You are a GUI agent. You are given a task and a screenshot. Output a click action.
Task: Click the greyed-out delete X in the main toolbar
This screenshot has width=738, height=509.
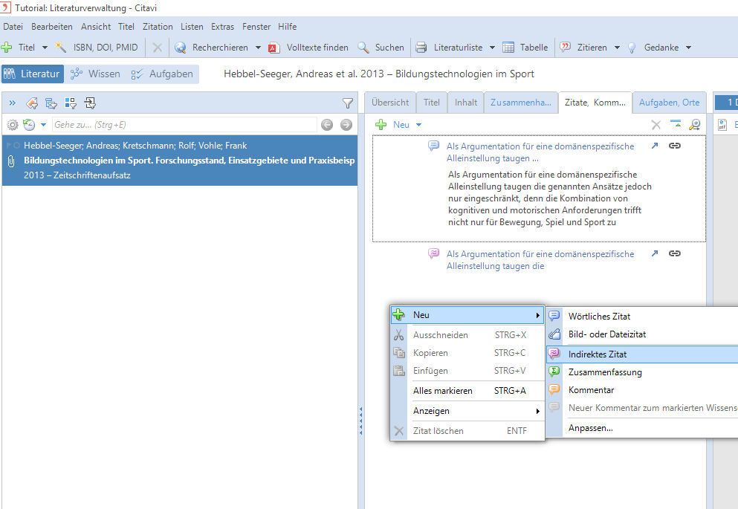(x=158, y=48)
